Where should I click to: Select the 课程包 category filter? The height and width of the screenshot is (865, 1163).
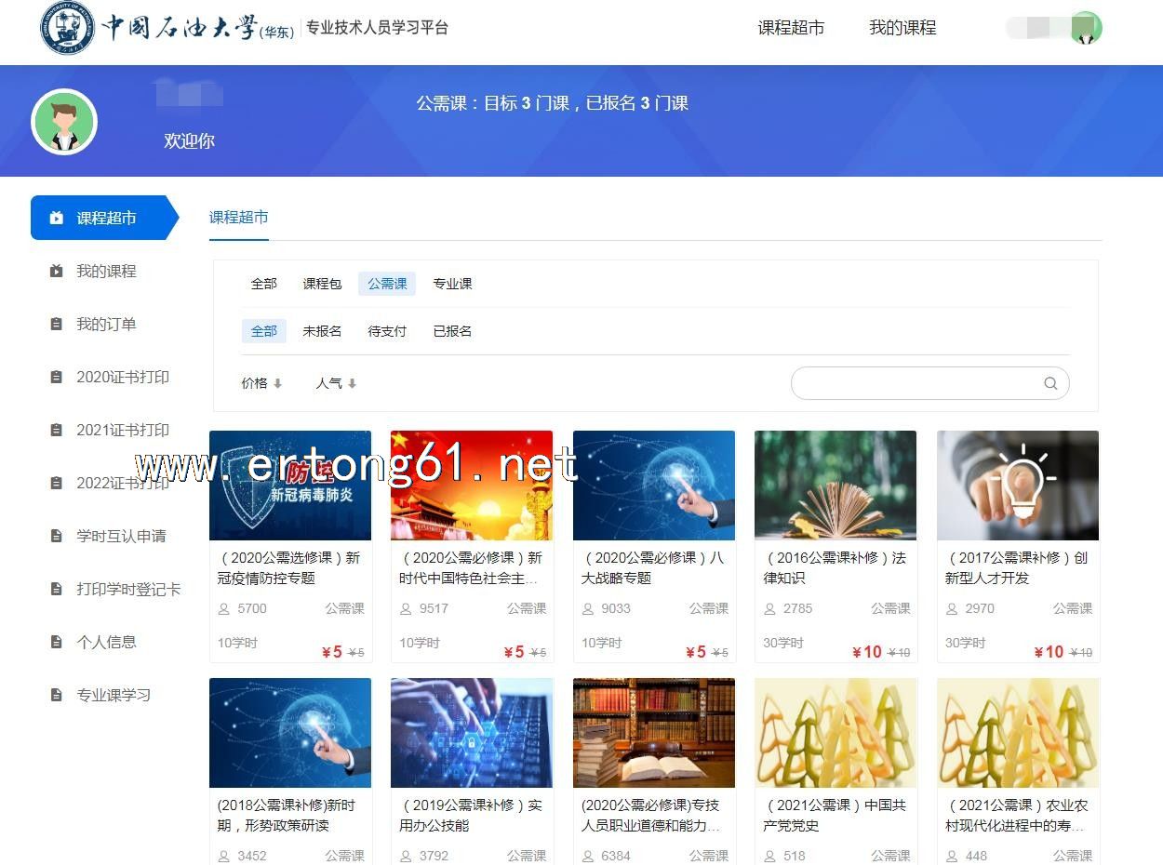[322, 284]
